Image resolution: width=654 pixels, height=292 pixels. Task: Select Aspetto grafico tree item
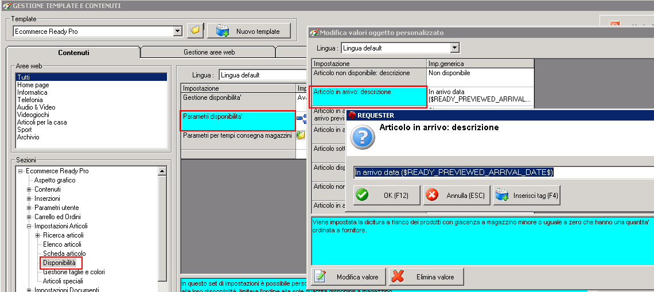pos(54,180)
